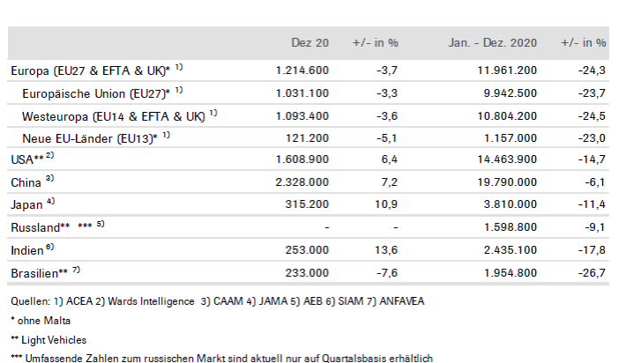The image size is (641, 363).
Task: Select USA full-year value 14.463.900
Action: (x=507, y=159)
